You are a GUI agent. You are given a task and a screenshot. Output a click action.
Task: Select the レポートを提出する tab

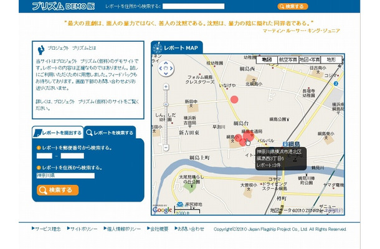click(58, 133)
